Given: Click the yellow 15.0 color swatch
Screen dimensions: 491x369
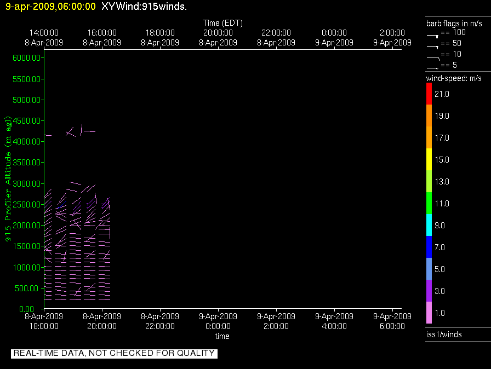Looking at the screenshot, I should (429, 159).
